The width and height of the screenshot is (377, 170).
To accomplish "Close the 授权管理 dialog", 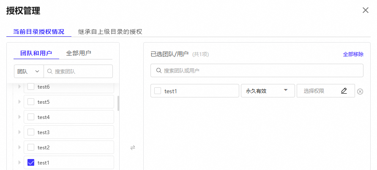I will 366,10.
